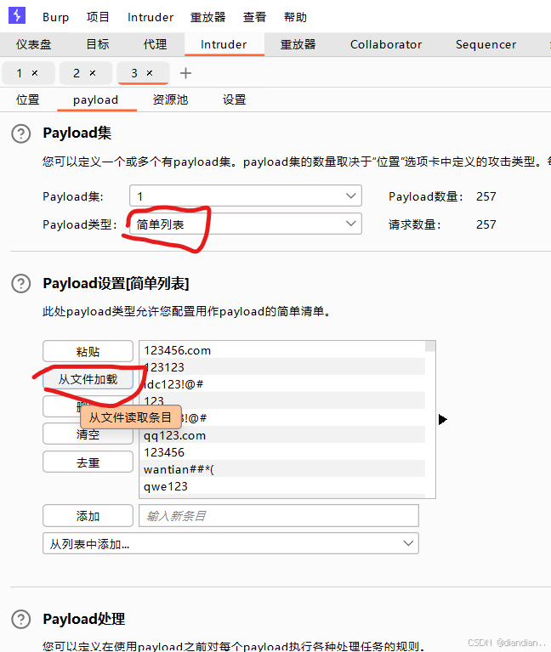This screenshot has width=551, height=652.
Task: Close Intruder attack tab 1
Action: tap(35, 73)
